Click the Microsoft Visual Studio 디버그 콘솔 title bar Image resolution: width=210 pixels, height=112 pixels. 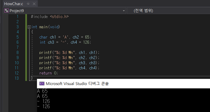(123, 83)
